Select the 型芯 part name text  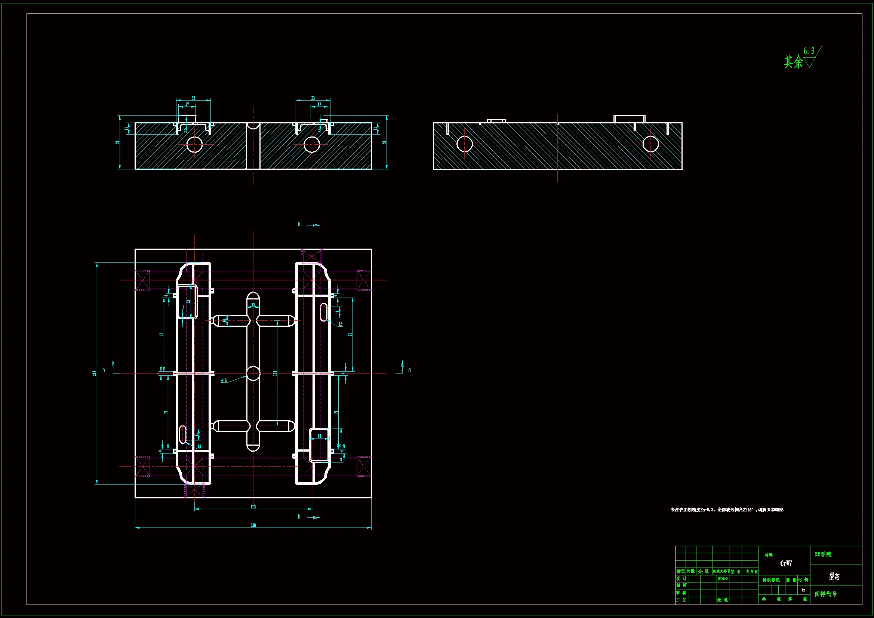pos(834,576)
